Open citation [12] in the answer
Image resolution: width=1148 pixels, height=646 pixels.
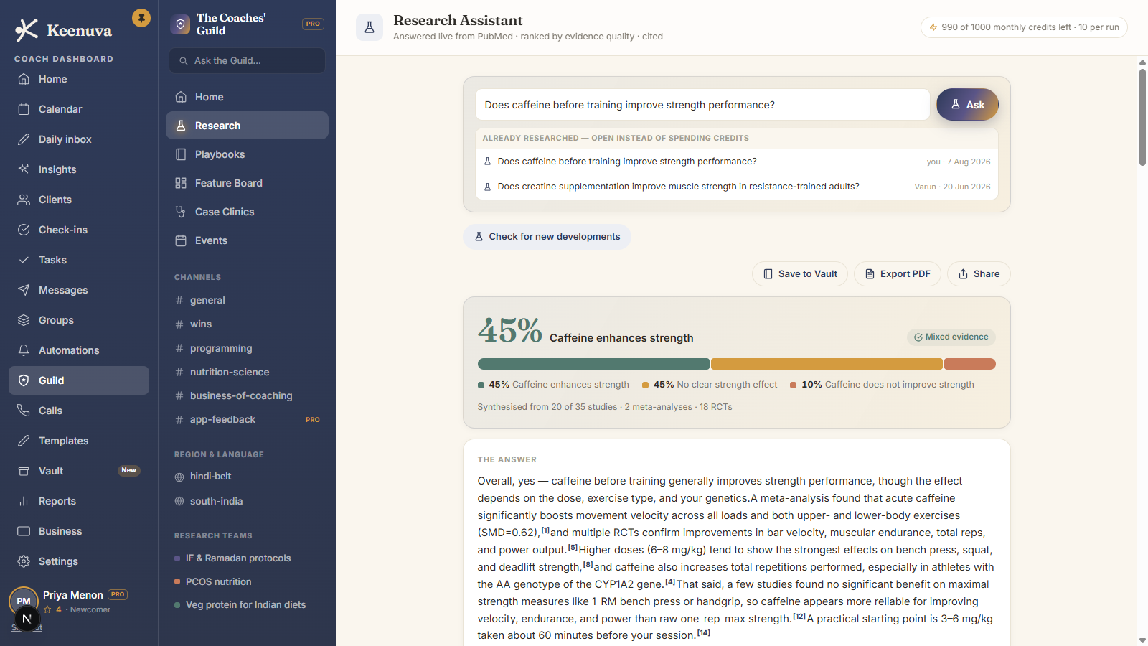799,616
